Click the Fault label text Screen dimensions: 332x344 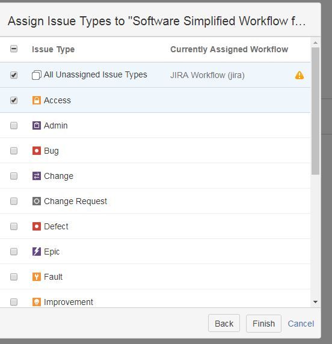(x=53, y=277)
